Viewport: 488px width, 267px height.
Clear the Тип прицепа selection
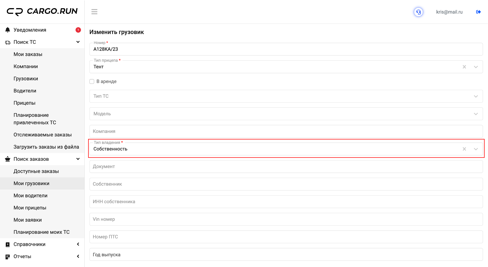464,67
